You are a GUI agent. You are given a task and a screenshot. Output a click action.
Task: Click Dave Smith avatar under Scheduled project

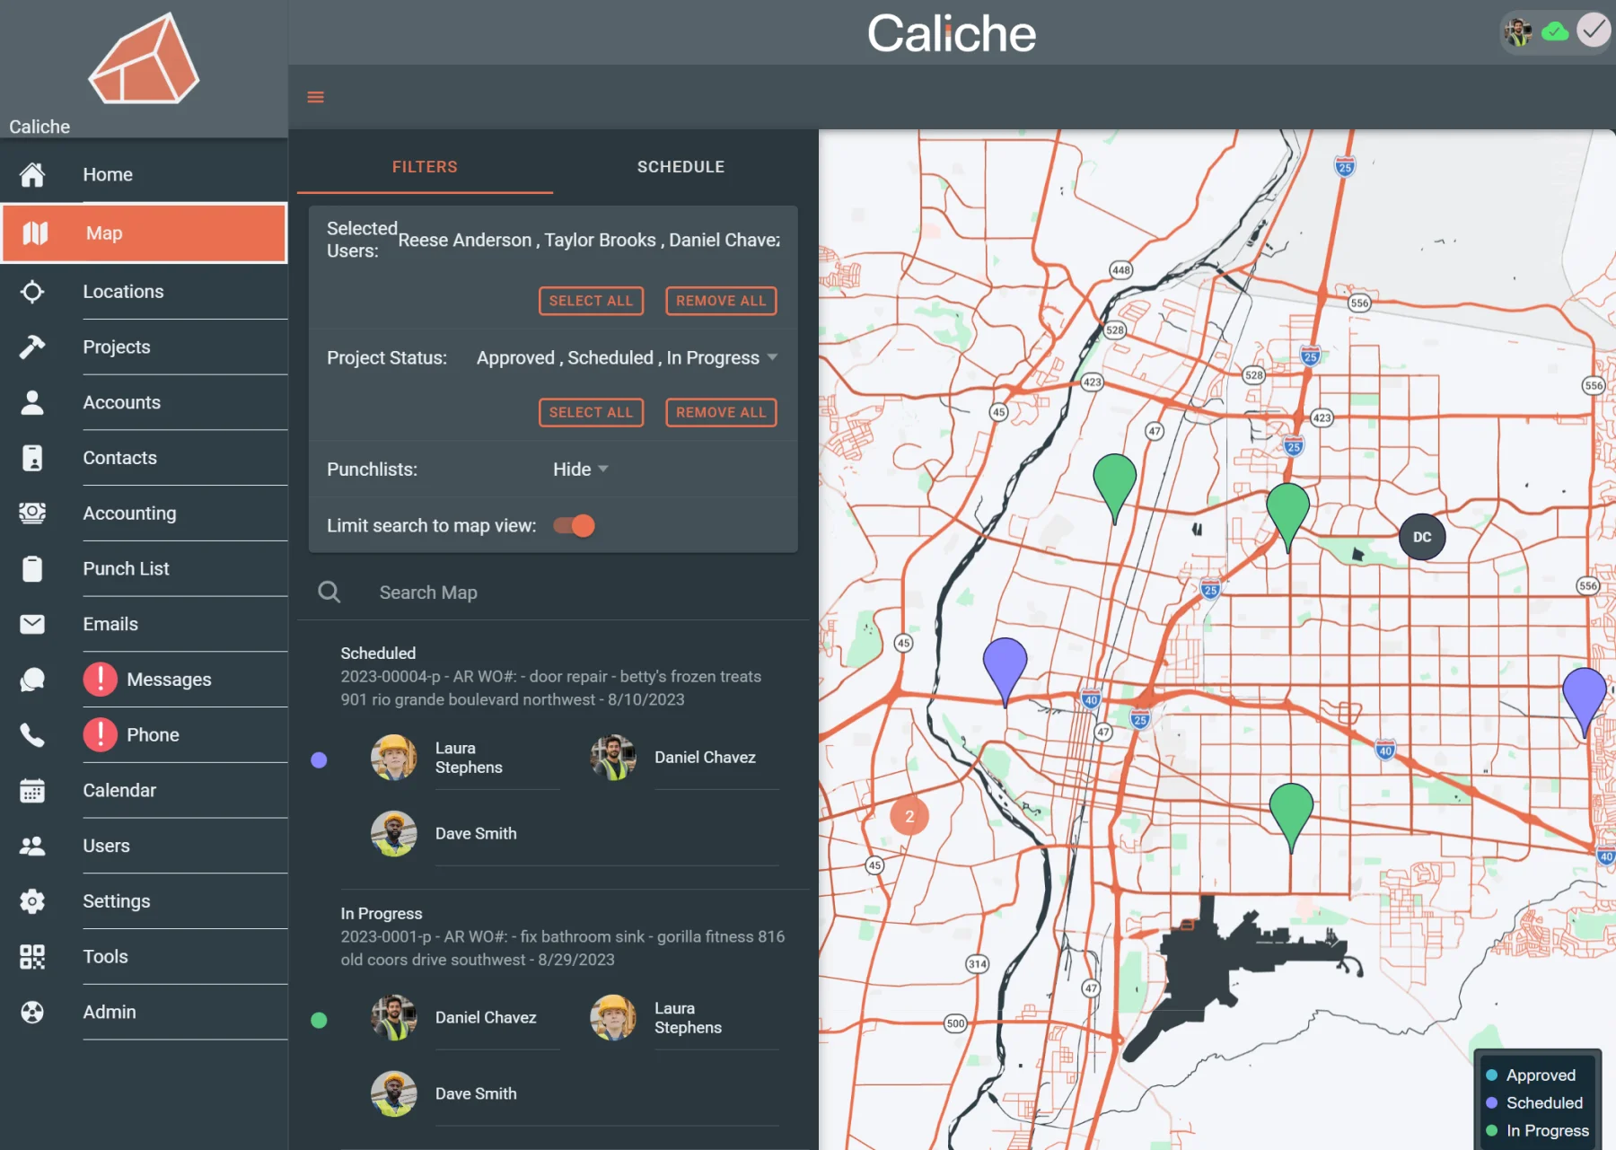click(394, 834)
